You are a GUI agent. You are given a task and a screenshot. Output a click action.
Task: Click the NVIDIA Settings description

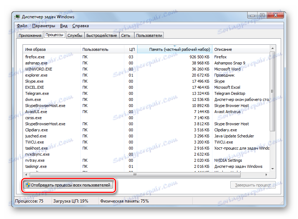pyautogui.click(x=228, y=160)
